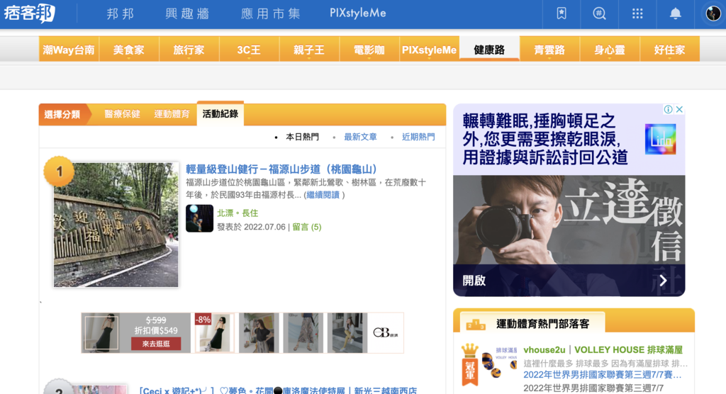The image size is (726, 394).
Task: Open the 福源山步道 article thumbnail
Action: 116,225
